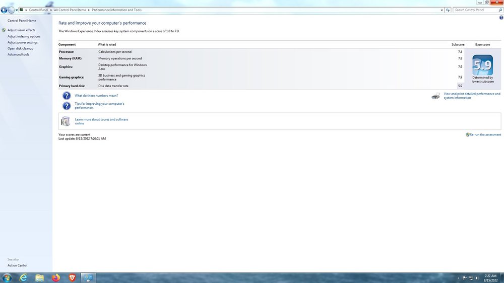Expand the address bar history dropdown
The image size is (504, 283).
(442, 10)
